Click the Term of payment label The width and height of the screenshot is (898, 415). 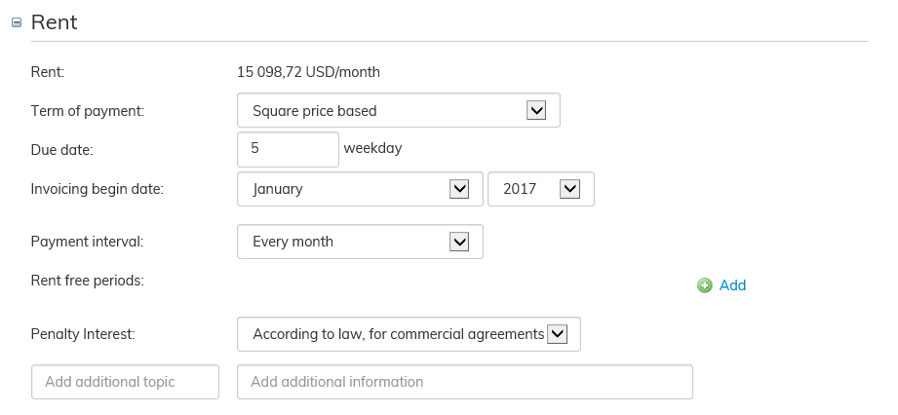pyautogui.click(x=88, y=111)
